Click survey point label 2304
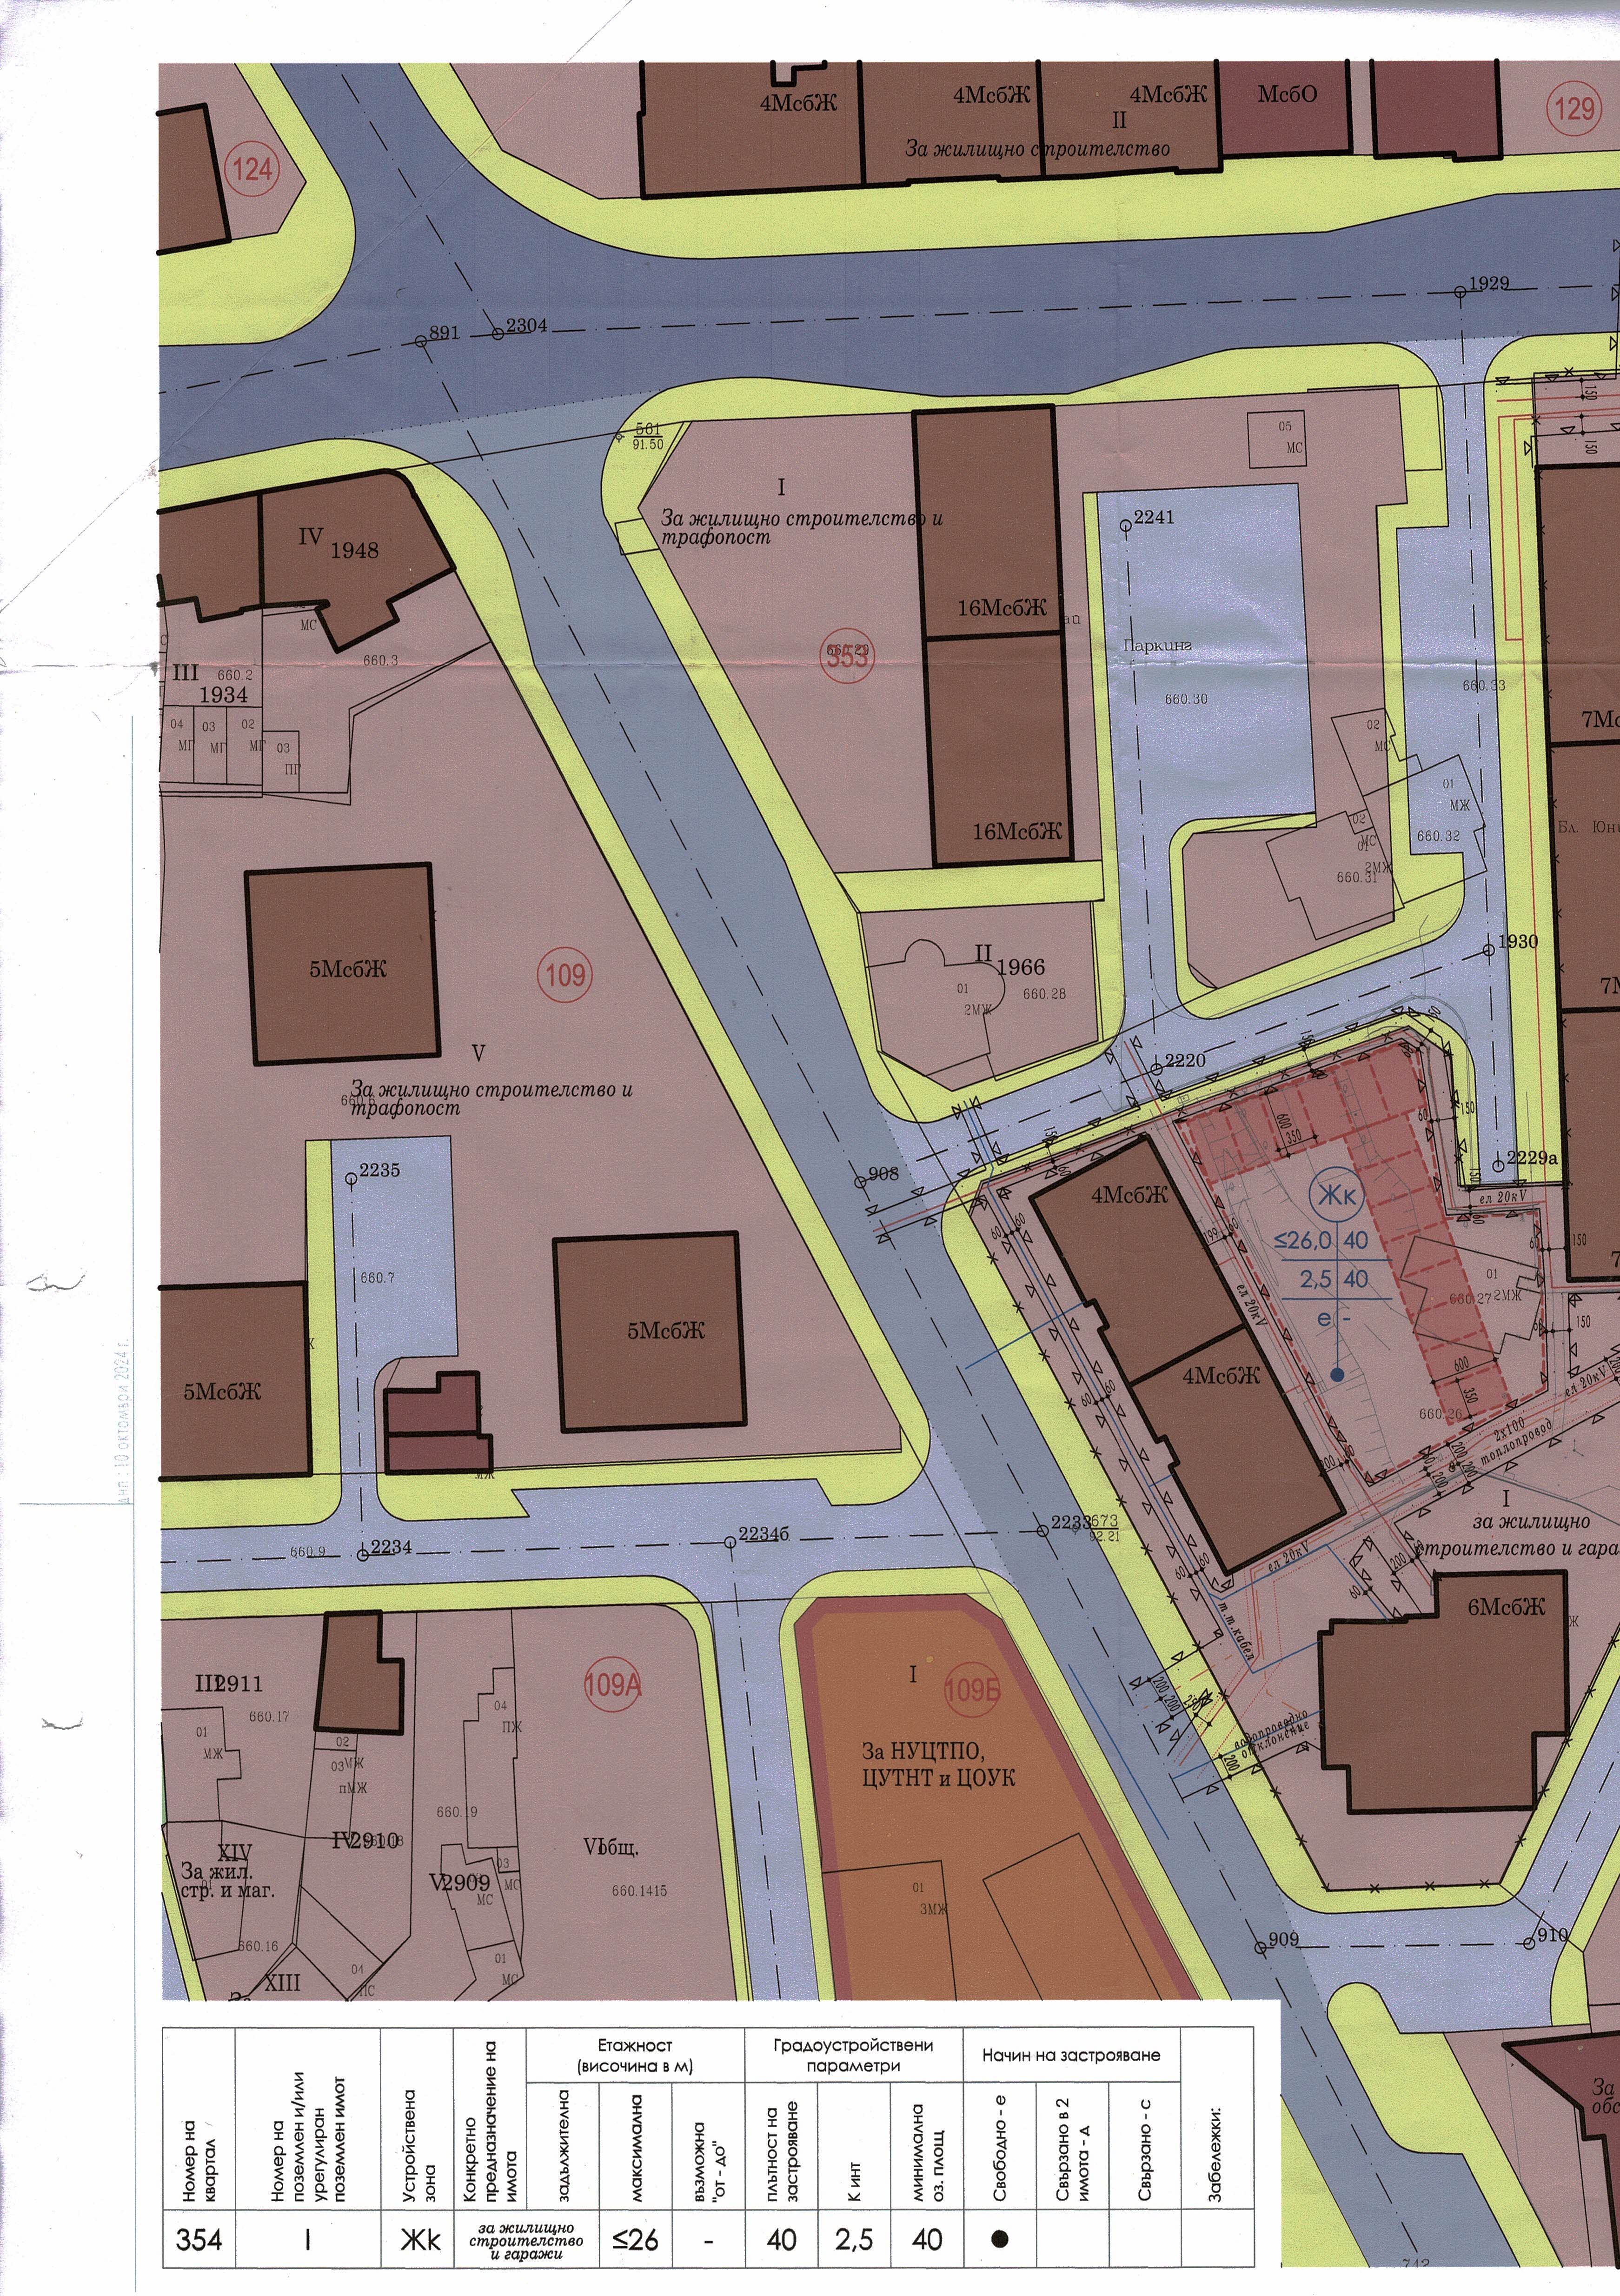The image size is (1620, 2296). pos(526,325)
